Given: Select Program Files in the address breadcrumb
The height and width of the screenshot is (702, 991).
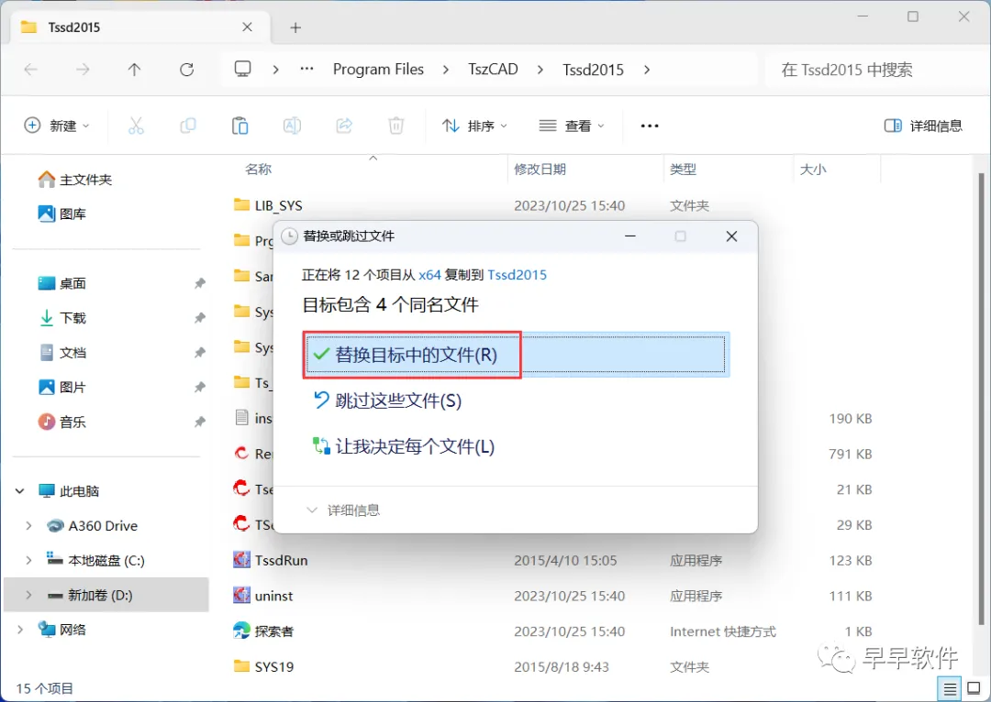Looking at the screenshot, I should [x=378, y=69].
